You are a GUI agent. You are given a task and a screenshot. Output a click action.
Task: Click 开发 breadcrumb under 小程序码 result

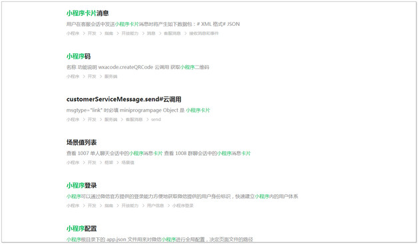pyautogui.click(x=92, y=76)
